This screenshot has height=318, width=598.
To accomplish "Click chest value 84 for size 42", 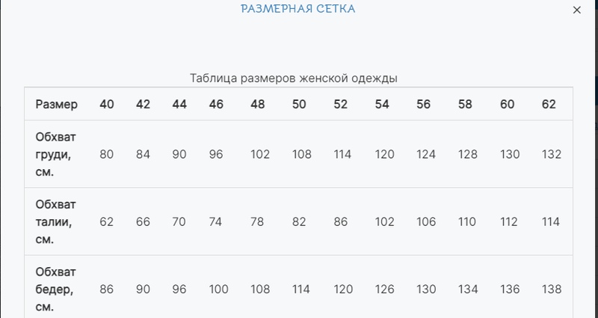I will 143,154.
